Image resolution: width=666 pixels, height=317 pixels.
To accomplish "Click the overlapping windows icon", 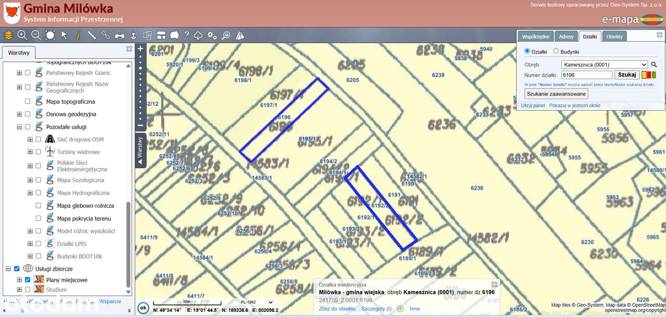I will tap(147, 35).
